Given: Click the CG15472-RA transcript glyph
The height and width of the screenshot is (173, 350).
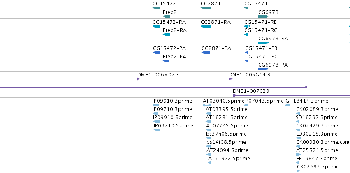Looking at the screenshot, I should pyautogui.click(x=156, y=26).
